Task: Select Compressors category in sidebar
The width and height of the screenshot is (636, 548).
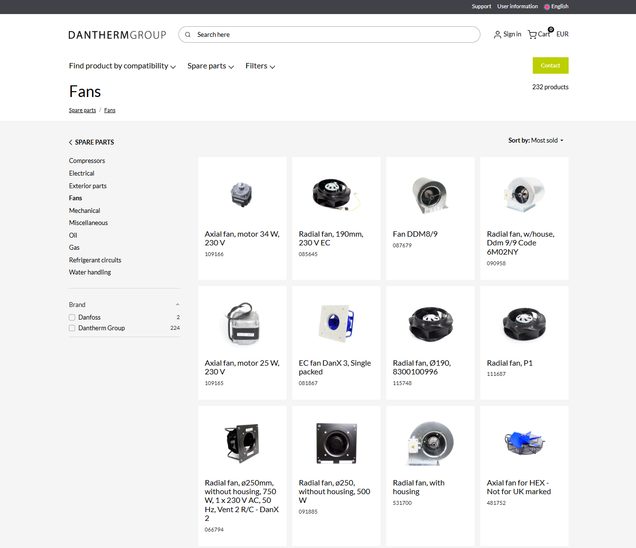Action: 87,161
